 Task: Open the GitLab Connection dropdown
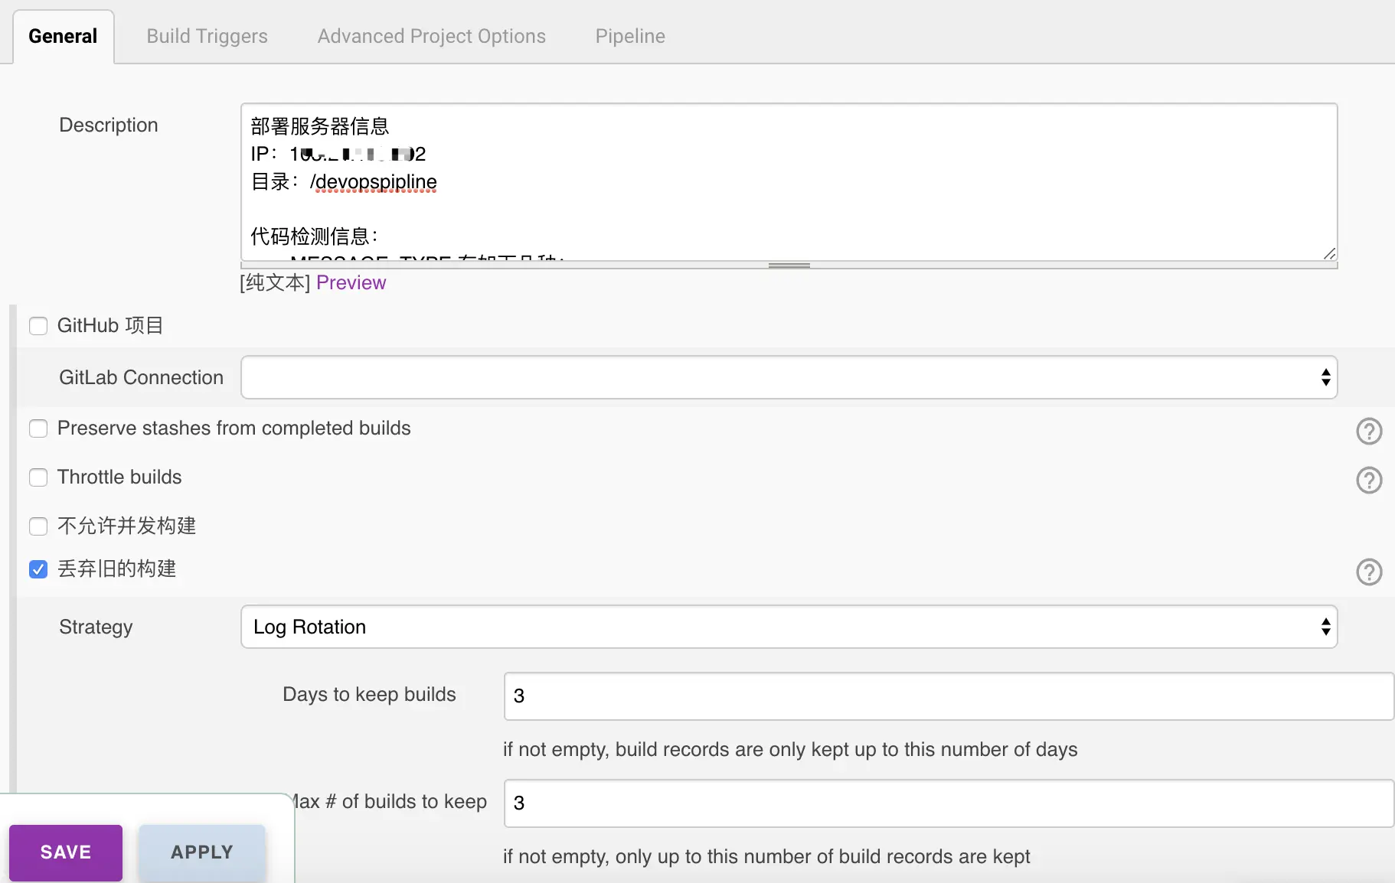tap(789, 377)
